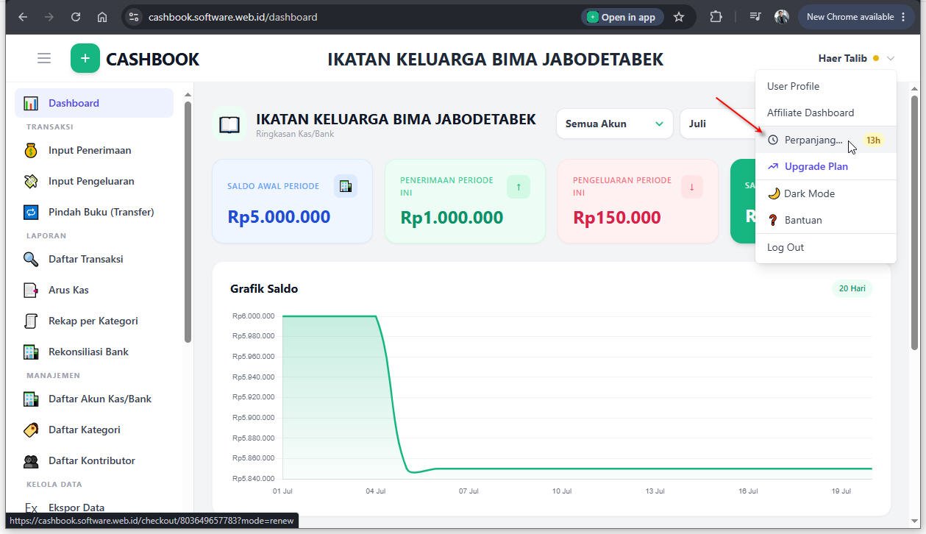Open the Juli month dropdown
The height and width of the screenshot is (534, 926).
tap(718, 124)
